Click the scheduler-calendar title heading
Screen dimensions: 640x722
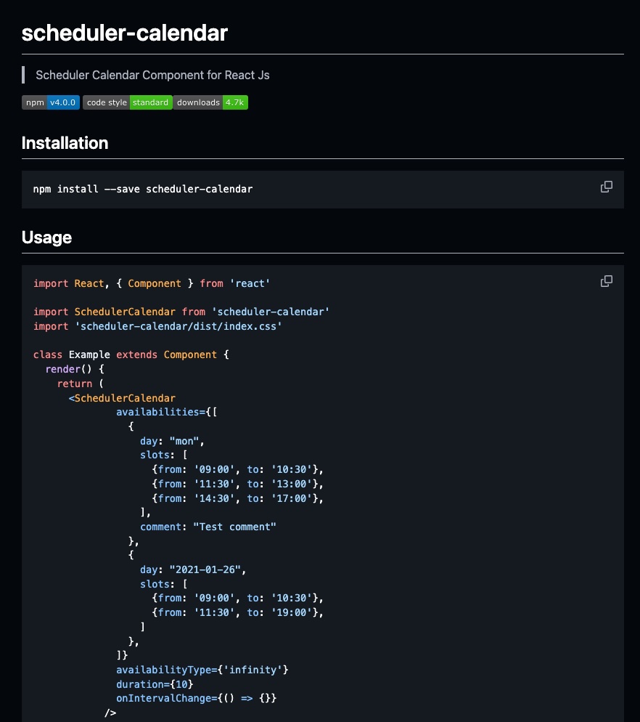pyautogui.click(x=125, y=33)
